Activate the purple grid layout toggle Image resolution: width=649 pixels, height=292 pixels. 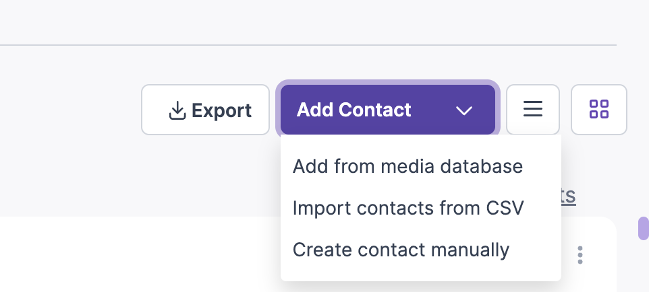pyautogui.click(x=599, y=110)
